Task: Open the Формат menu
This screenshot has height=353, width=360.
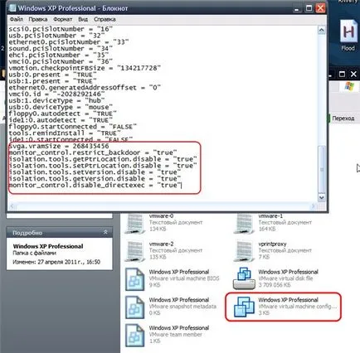Action: [x=63, y=19]
